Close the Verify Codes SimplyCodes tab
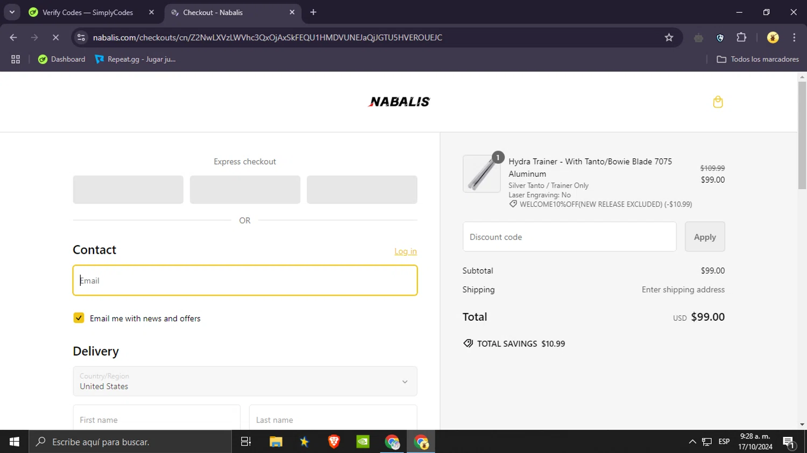Viewport: 807px width, 453px height. coord(151,12)
